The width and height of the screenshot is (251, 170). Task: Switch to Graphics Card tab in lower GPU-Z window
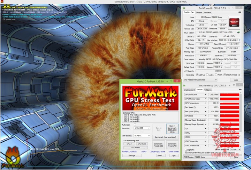tap(189, 90)
